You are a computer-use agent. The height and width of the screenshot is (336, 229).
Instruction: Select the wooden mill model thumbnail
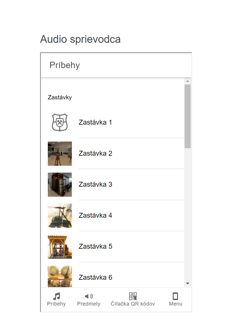click(60, 247)
